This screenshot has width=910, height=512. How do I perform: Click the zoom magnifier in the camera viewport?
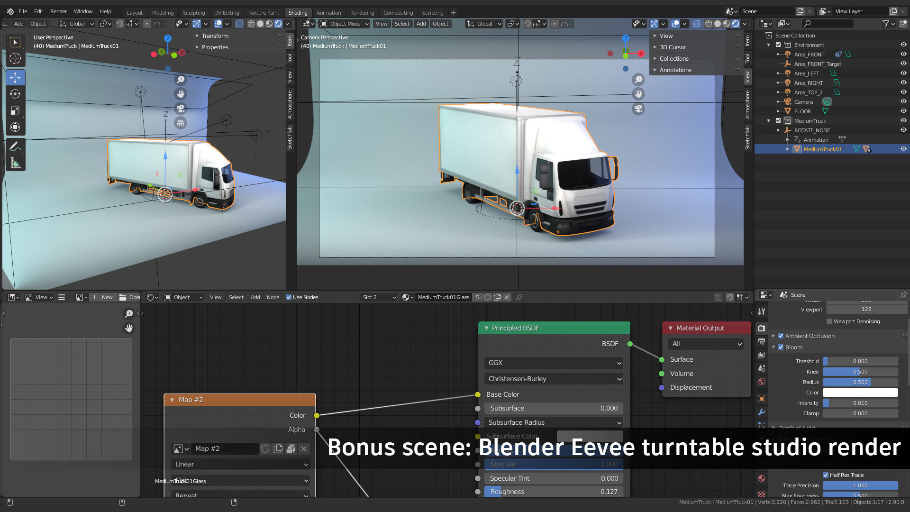[638, 80]
